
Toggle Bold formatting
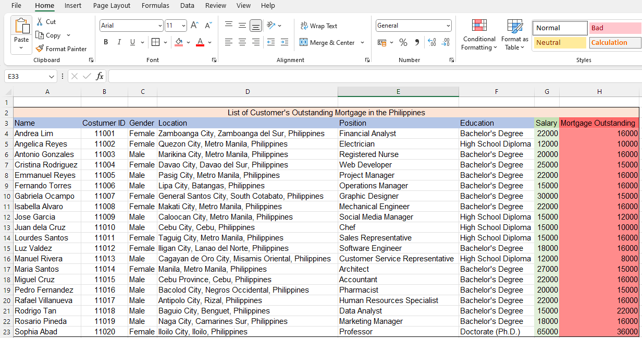point(106,42)
